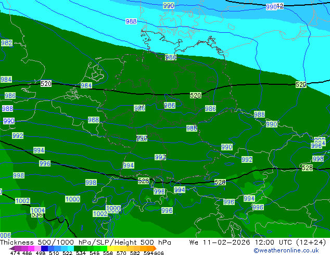The width and height of the screenshot is (330, 255).
Task: Click the bright magenta legend swatch
Action: pyautogui.click(x=31, y=248)
